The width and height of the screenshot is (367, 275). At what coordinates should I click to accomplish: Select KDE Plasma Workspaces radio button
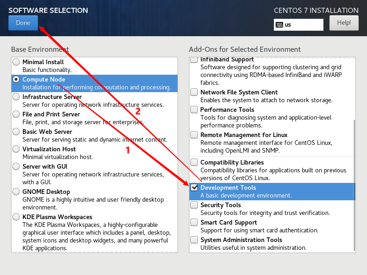[17, 217]
